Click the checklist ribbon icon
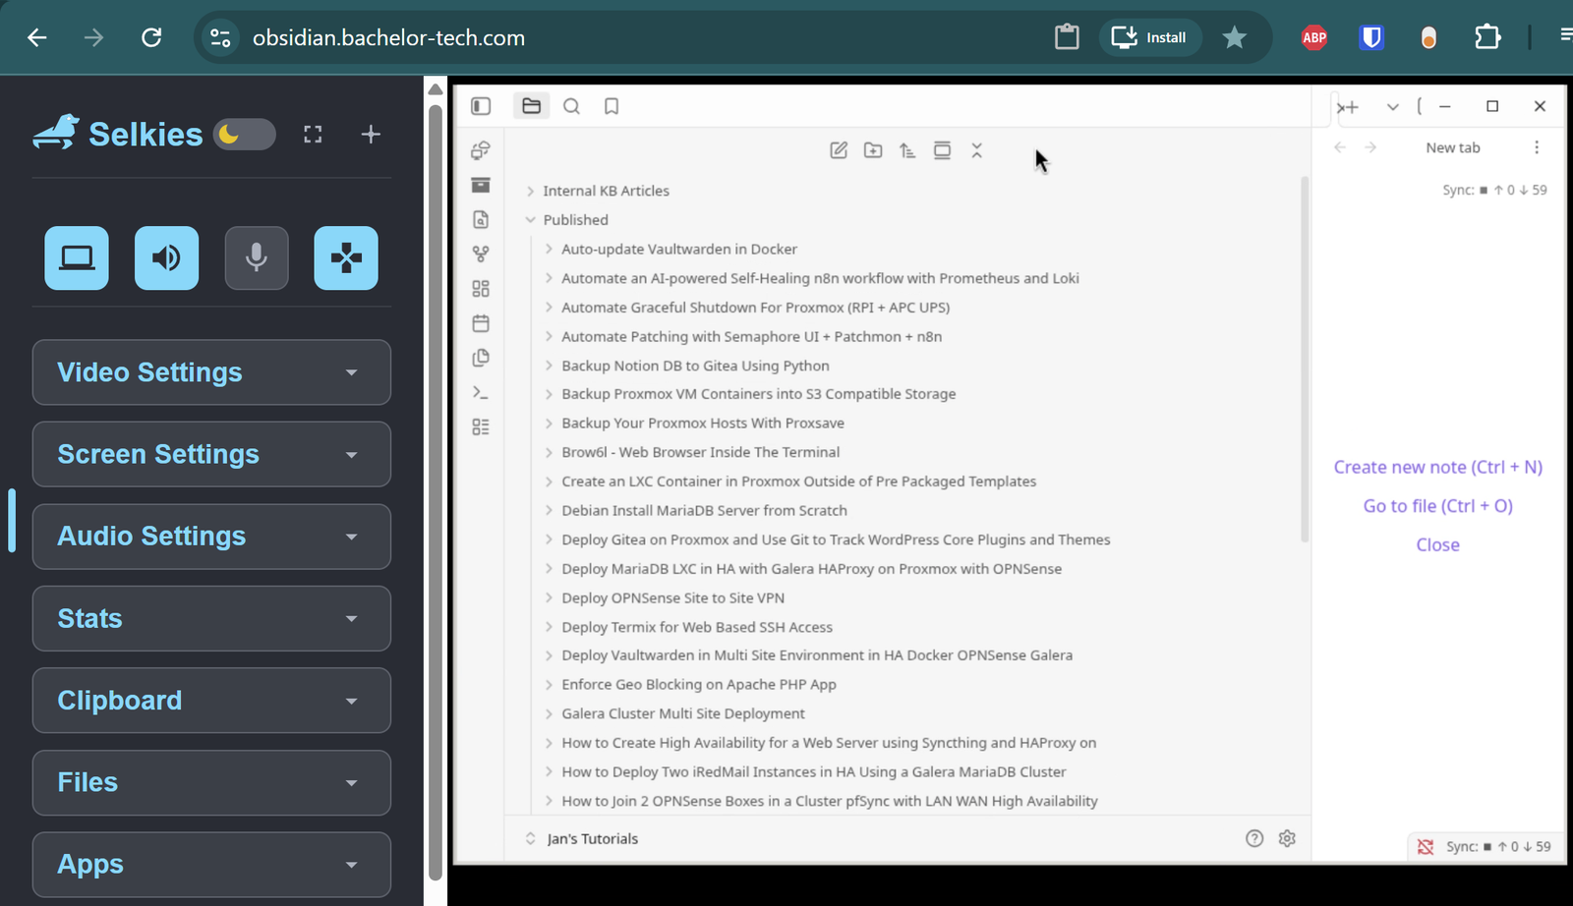This screenshot has width=1573, height=906. coord(481,426)
